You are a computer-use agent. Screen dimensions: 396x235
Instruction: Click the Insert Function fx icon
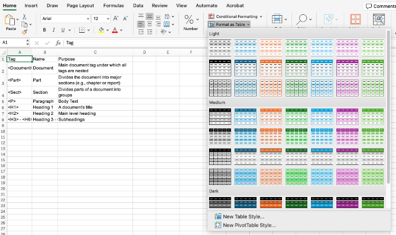click(x=58, y=43)
